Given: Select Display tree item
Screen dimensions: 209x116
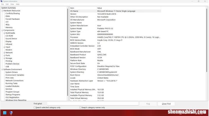Looking at the screenshot, I should (9, 41).
